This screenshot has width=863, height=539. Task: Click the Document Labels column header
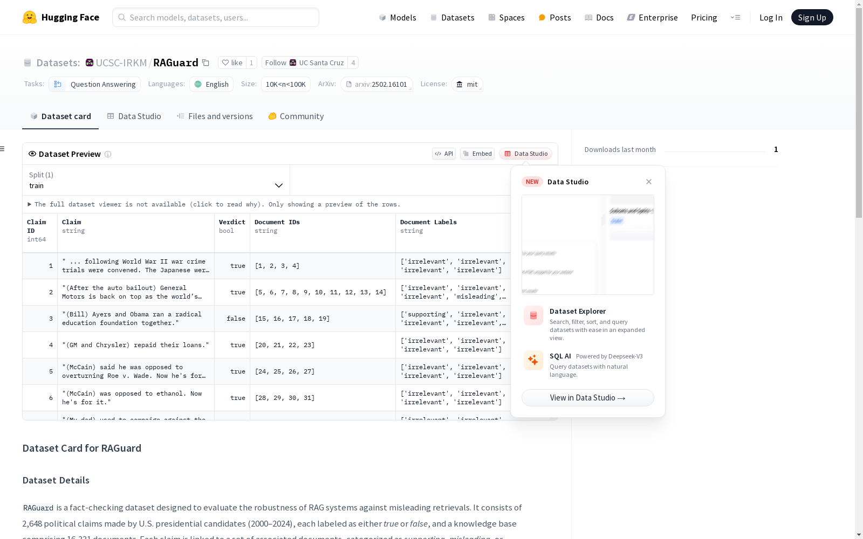tap(453, 233)
